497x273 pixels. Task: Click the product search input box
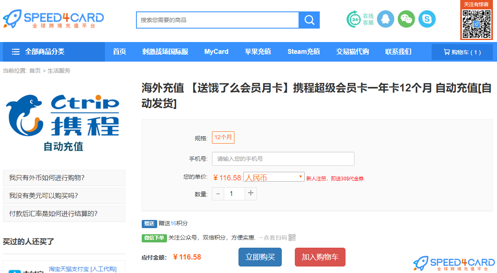coord(218,20)
